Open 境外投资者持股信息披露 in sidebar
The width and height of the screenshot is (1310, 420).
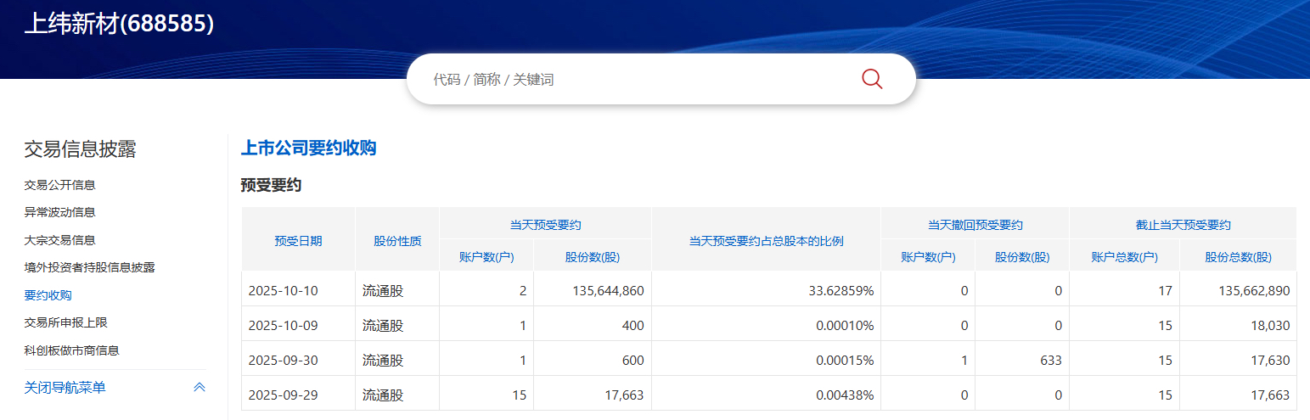(89, 267)
